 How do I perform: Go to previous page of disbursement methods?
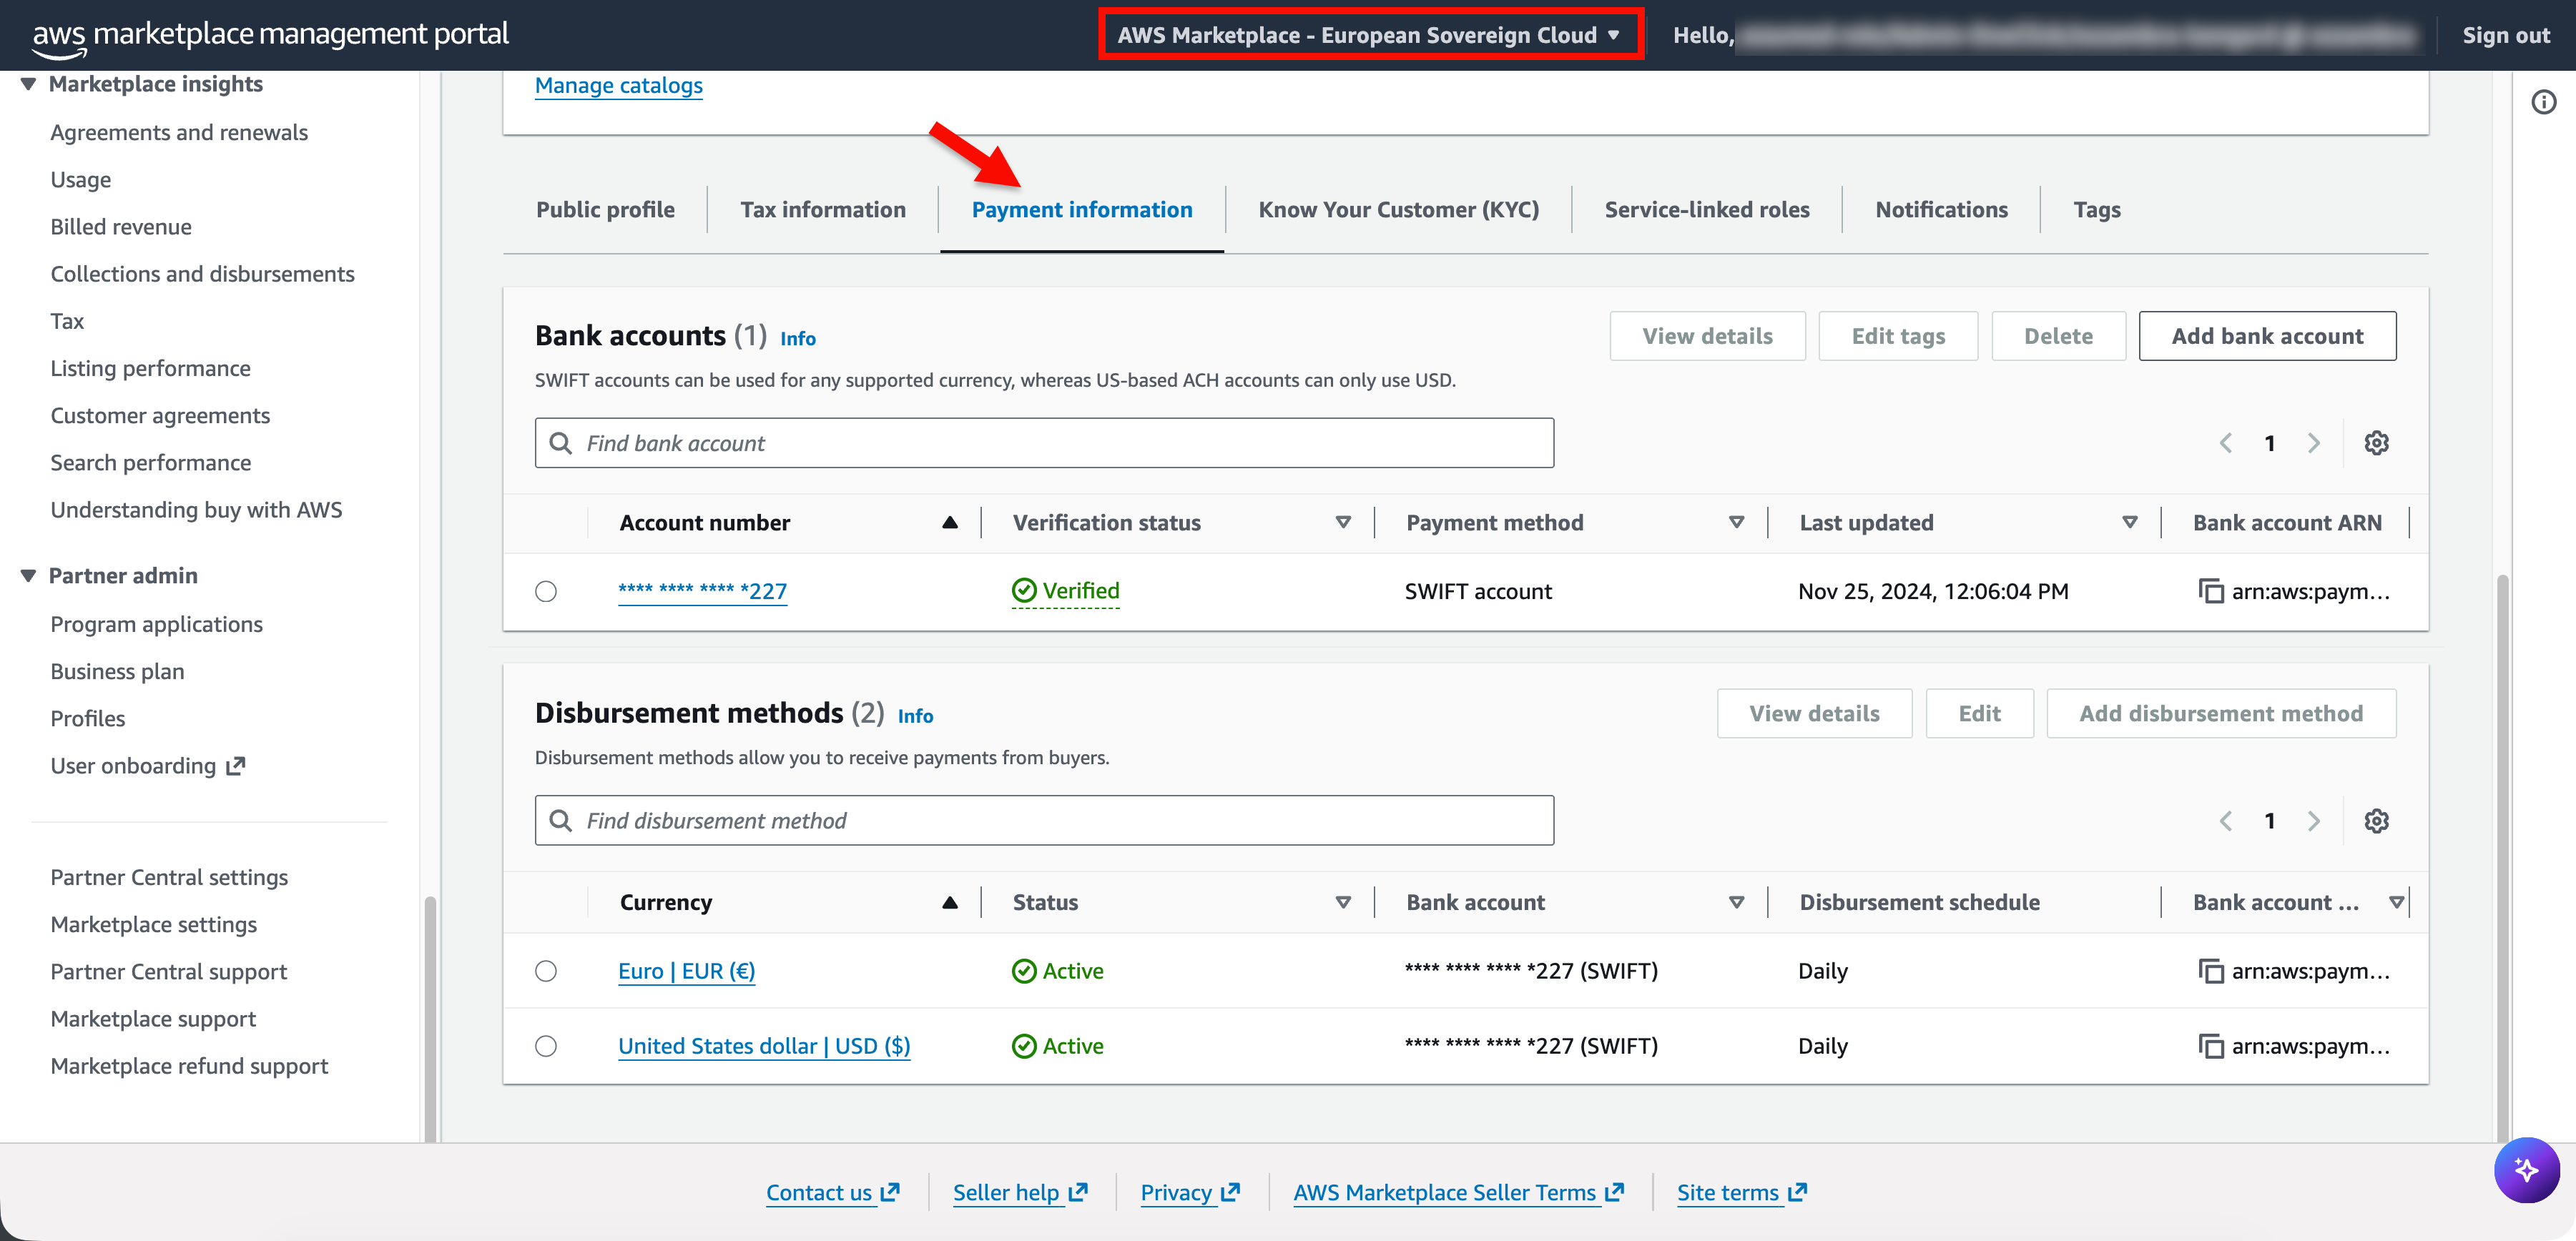2226,821
